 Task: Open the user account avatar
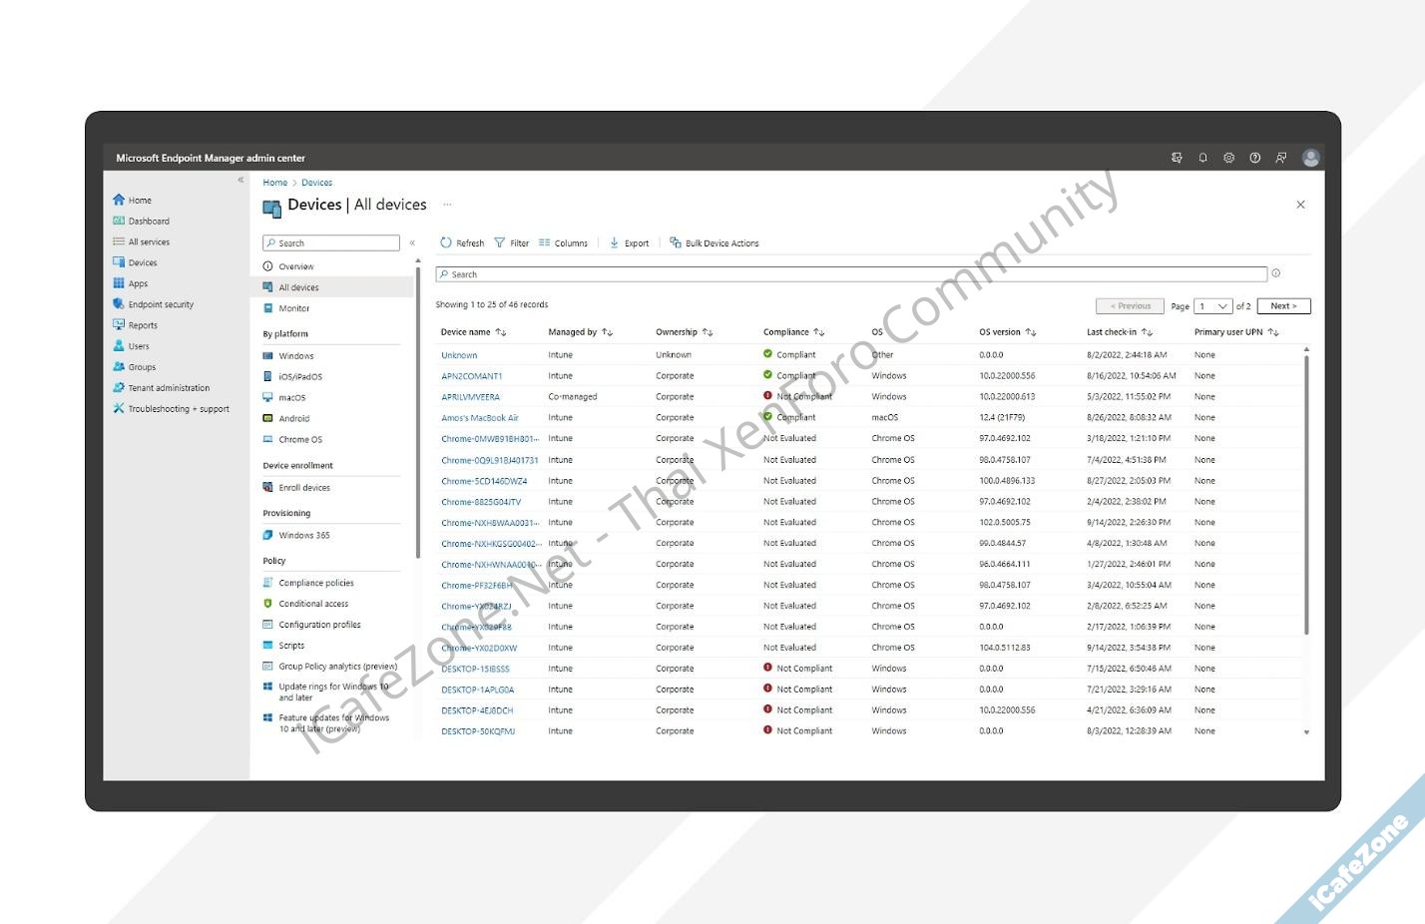click(x=1311, y=158)
